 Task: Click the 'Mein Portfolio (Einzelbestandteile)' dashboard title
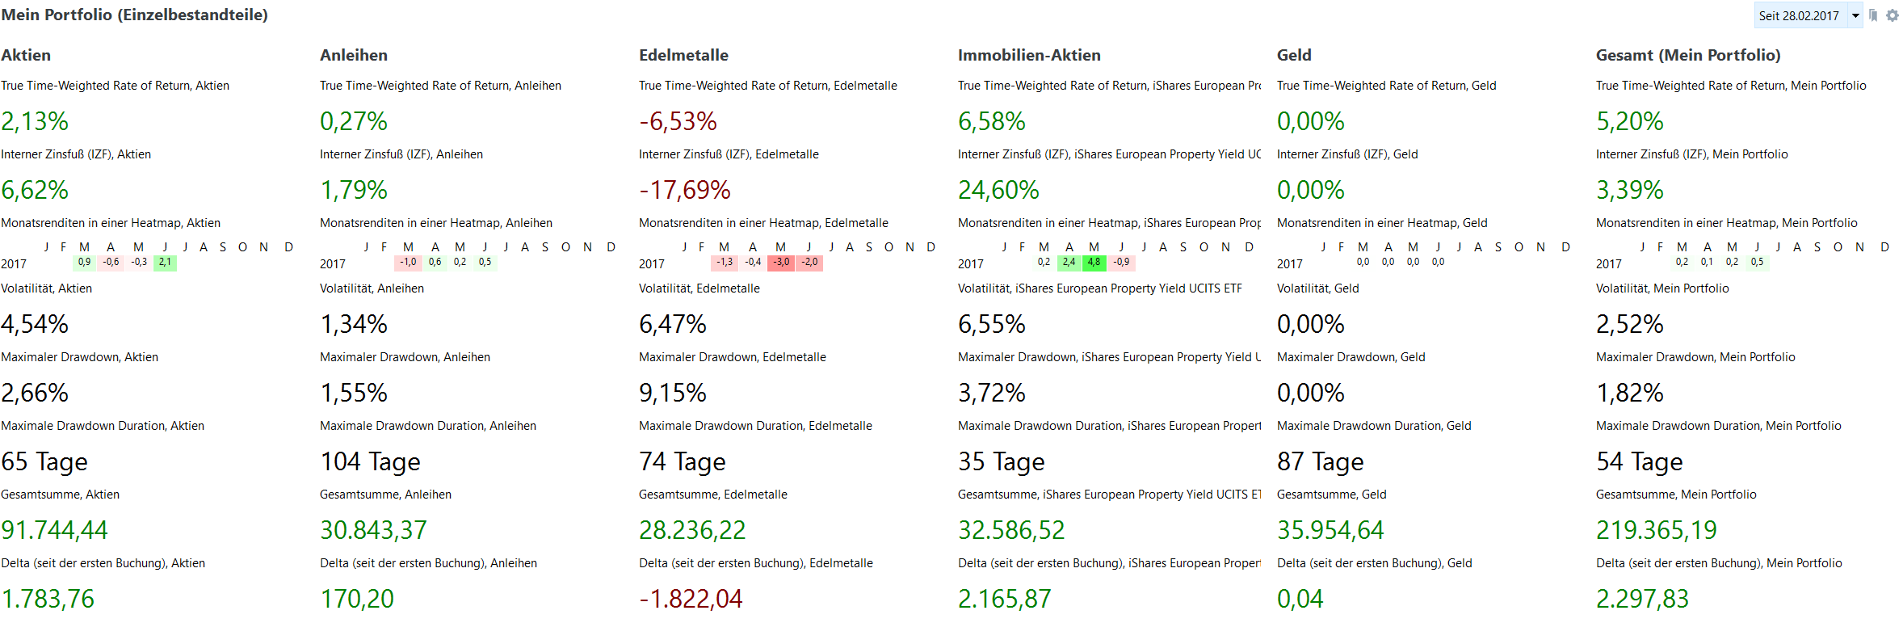pyautogui.click(x=135, y=15)
